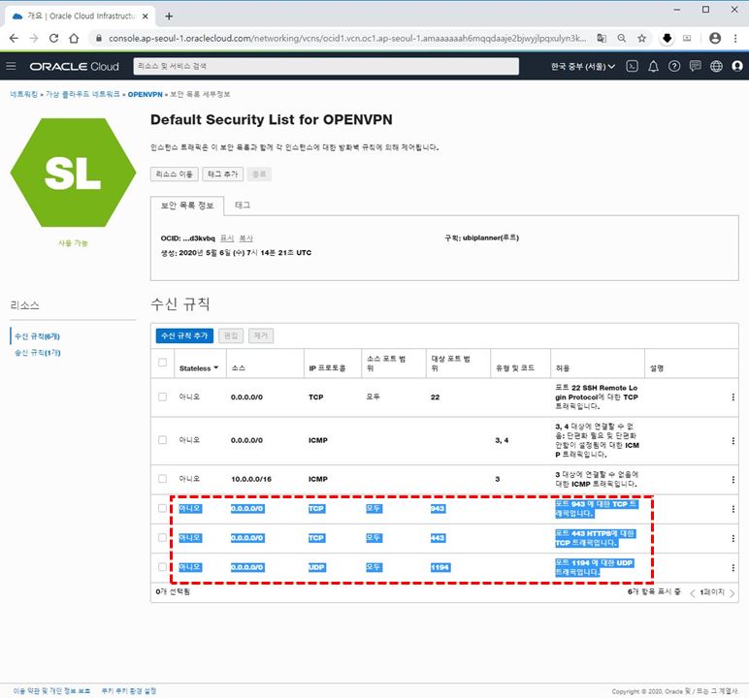The width and height of the screenshot is (749, 698).
Task: Open actions menu for port 943 rule
Action: [x=733, y=509]
